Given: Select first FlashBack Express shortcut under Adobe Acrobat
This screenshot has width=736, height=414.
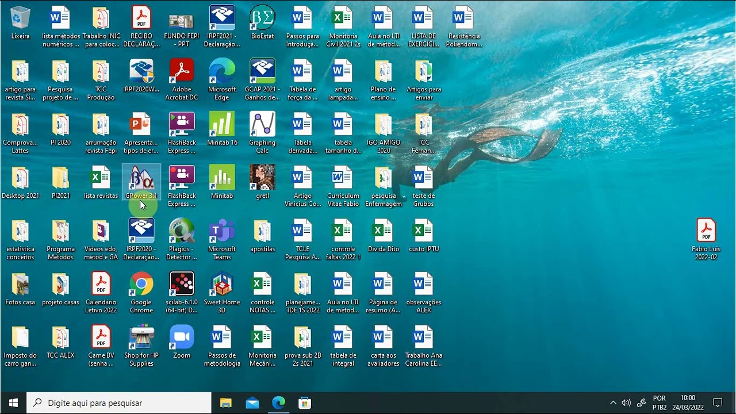Looking at the screenshot, I should pos(182,133).
